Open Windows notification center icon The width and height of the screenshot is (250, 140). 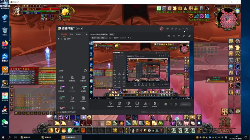(246, 137)
